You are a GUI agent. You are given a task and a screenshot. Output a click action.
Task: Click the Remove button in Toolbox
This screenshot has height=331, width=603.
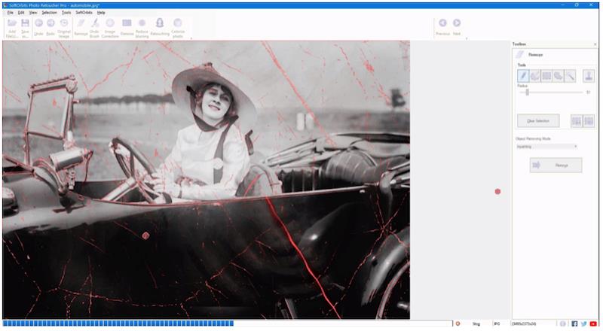[x=556, y=165]
